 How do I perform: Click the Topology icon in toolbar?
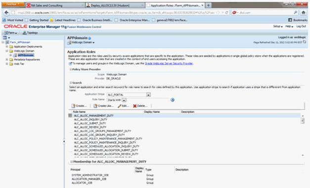[x=25, y=33]
